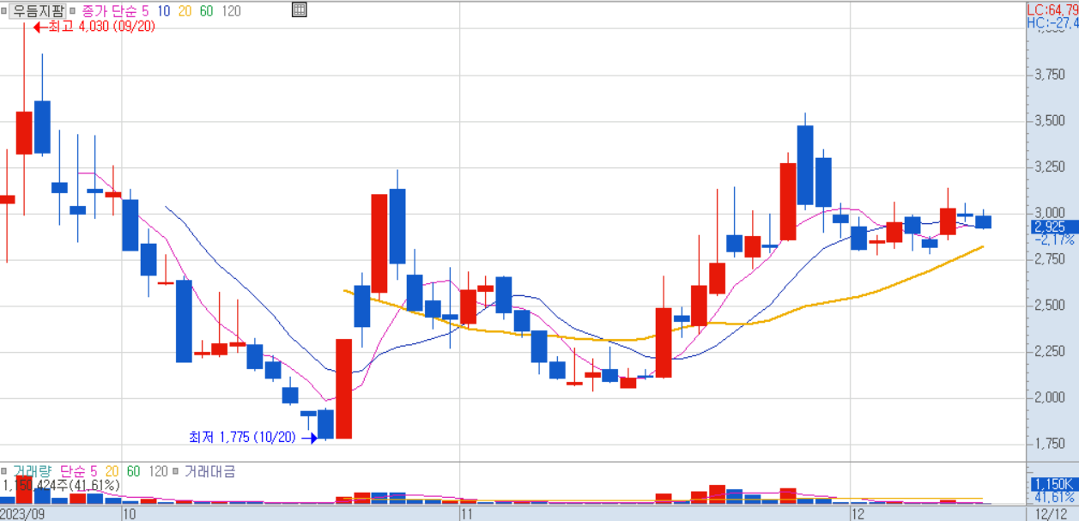Select the volume legend's green 60 value
This screenshot has height=521, width=1079.
pos(133,471)
